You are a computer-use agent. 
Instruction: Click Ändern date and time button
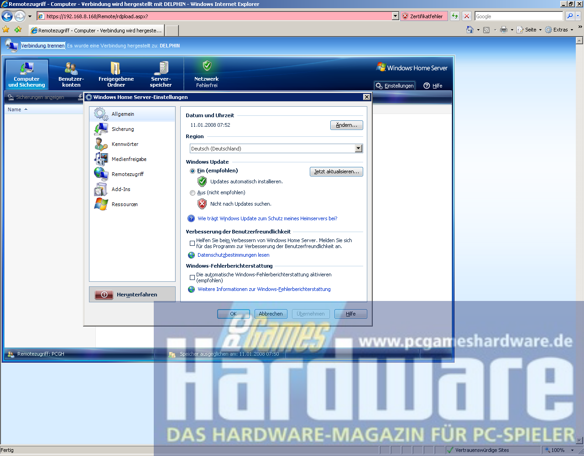[x=346, y=125]
